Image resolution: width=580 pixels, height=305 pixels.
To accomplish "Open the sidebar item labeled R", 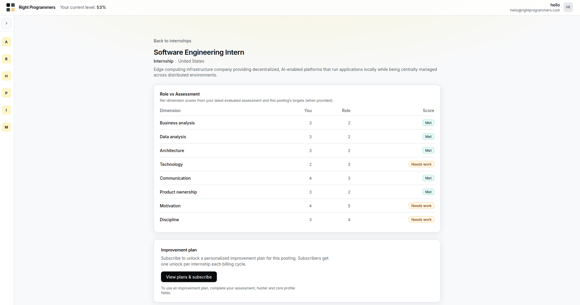I will point(6,59).
